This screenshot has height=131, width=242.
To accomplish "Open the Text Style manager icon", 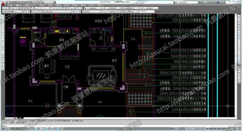I will (x=85, y=8).
